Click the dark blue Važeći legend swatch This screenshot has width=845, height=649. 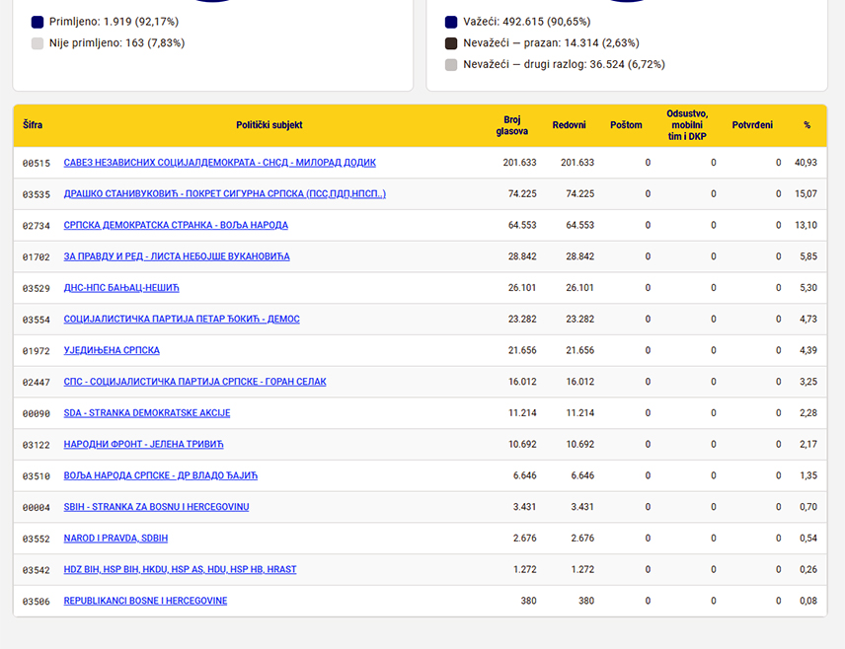coord(451,22)
